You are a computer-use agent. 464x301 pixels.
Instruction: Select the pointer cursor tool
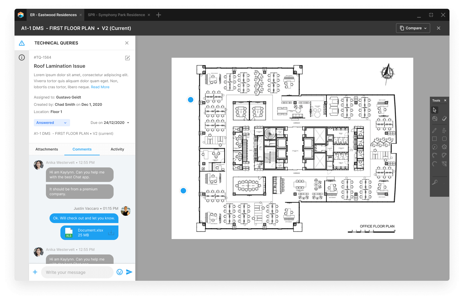pos(434,110)
